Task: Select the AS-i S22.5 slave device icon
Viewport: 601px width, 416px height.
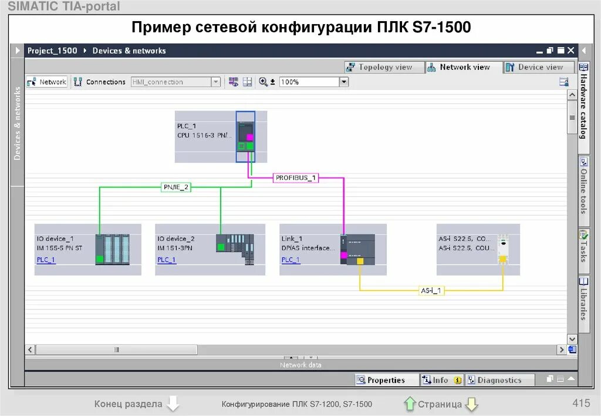Action: click(503, 250)
